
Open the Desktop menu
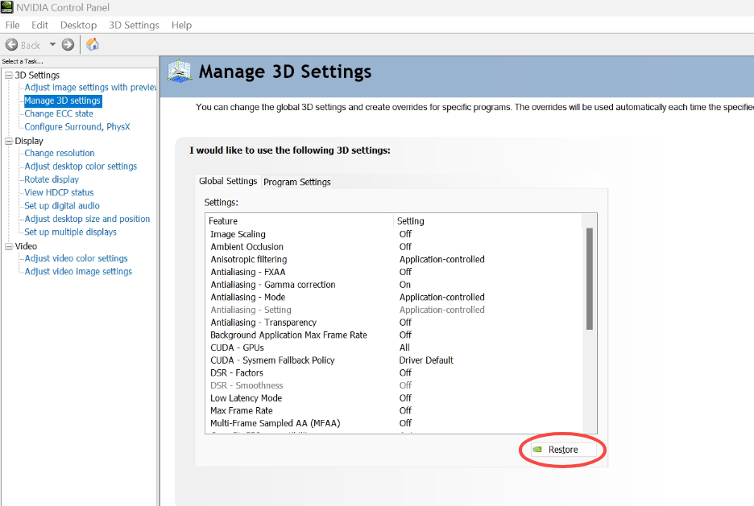coord(78,25)
